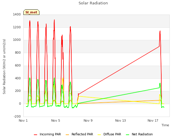The image size is (187, 140).
Task: Click the Net Radiation legend label
Action: click(x=142, y=134)
